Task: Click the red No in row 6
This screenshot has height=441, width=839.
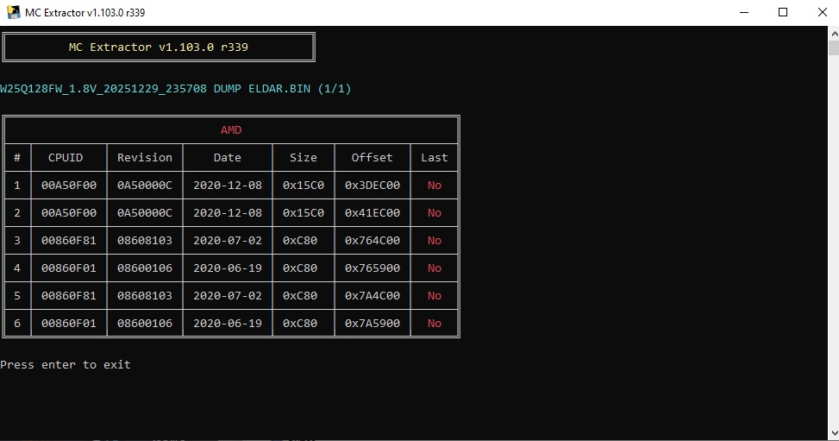Action: point(435,324)
